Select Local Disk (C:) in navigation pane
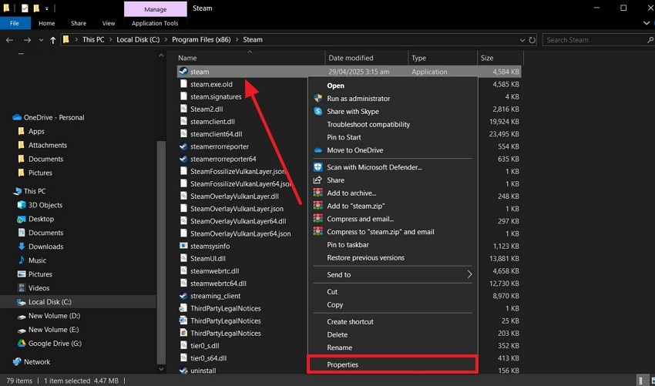Screen dimensions: 655x386 pos(50,301)
